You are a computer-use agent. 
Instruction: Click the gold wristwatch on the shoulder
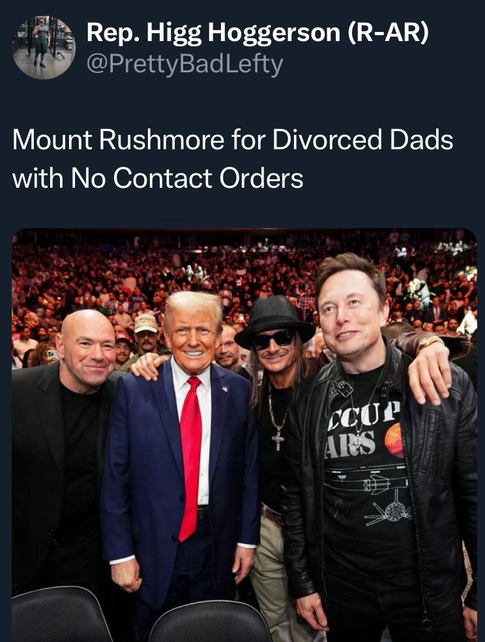[x=430, y=342]
